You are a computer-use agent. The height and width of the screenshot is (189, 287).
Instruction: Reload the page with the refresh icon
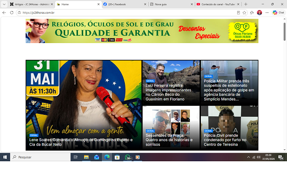pyautogui.click(x=11, y=12)
